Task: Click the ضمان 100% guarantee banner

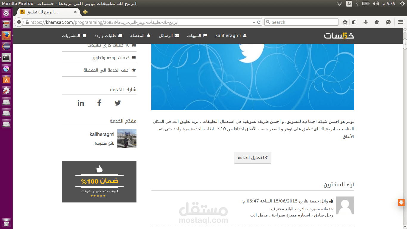Action: 99,182
